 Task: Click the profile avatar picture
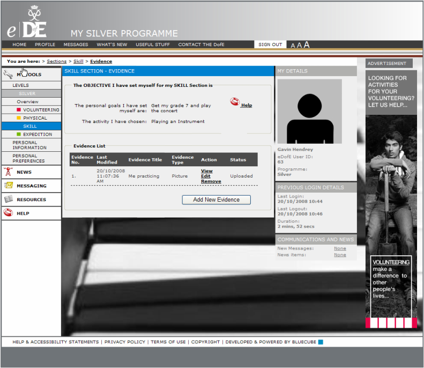point(309,112)
